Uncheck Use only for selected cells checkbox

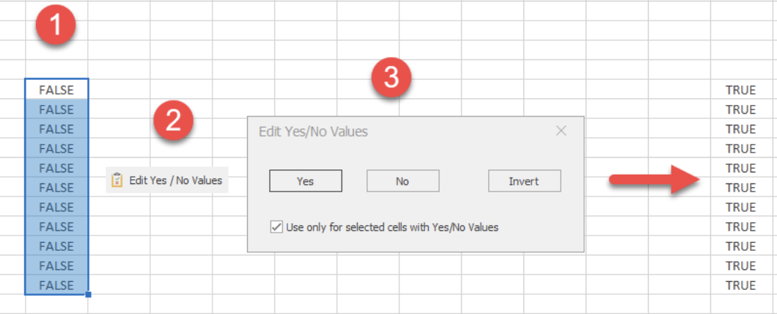[x=276, y=227]
